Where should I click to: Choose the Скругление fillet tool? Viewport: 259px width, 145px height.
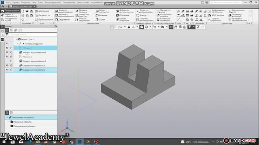click(62, 20)
